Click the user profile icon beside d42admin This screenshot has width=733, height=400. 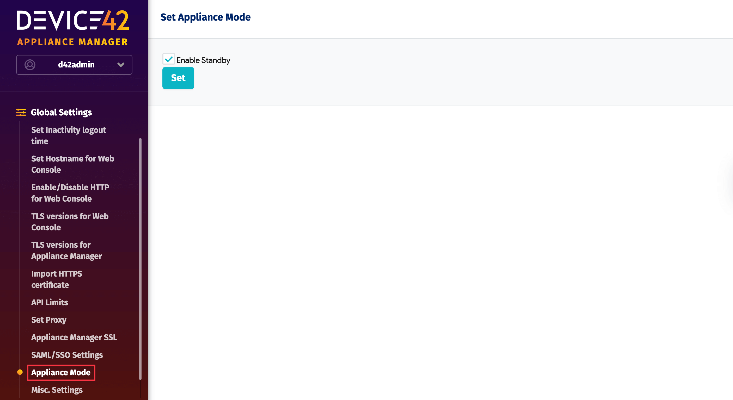click(30, 65)
